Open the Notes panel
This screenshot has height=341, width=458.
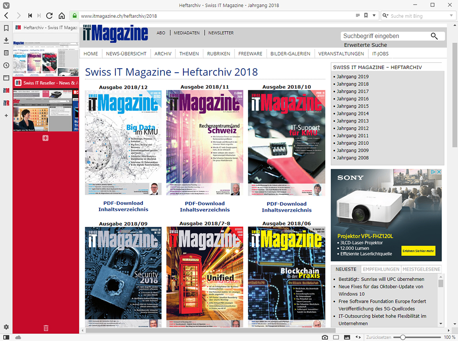pyautogui.click(x=6, y=53)
